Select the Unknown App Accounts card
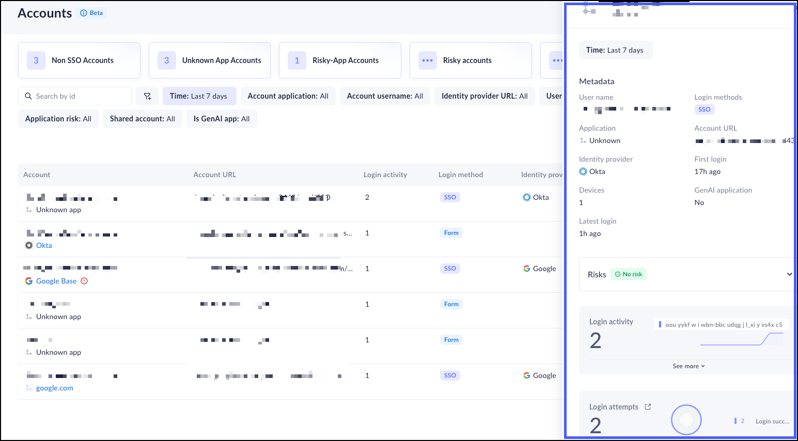Image resolution: width=798 pixels, height=441 pixels. [210, 60]
